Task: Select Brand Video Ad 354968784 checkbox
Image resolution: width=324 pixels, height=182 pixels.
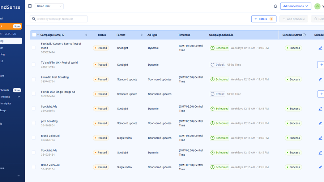Action: (34, 138)
